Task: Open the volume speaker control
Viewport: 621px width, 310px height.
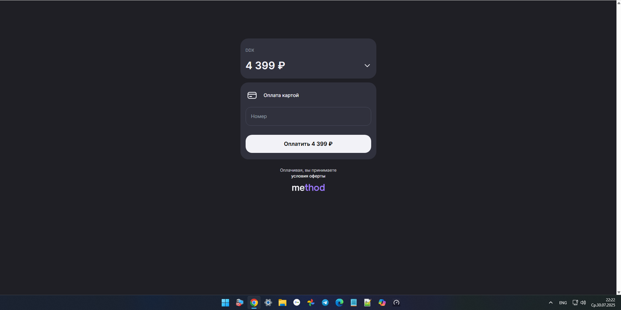Action: tap(583, 303)
